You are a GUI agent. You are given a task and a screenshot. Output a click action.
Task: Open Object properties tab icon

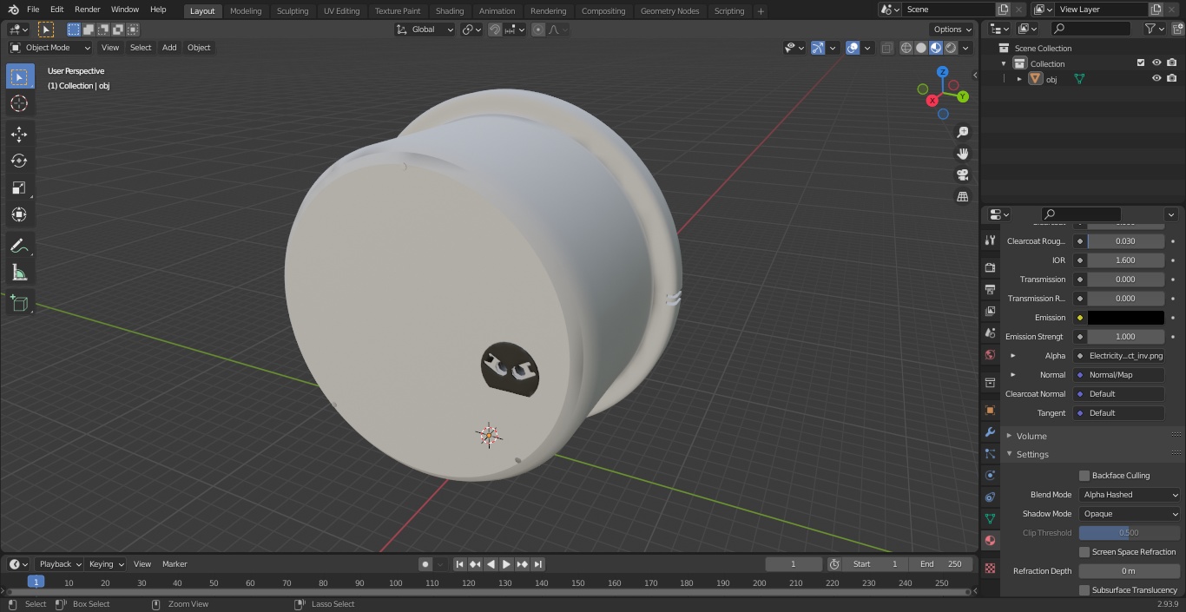coord(990,410)
